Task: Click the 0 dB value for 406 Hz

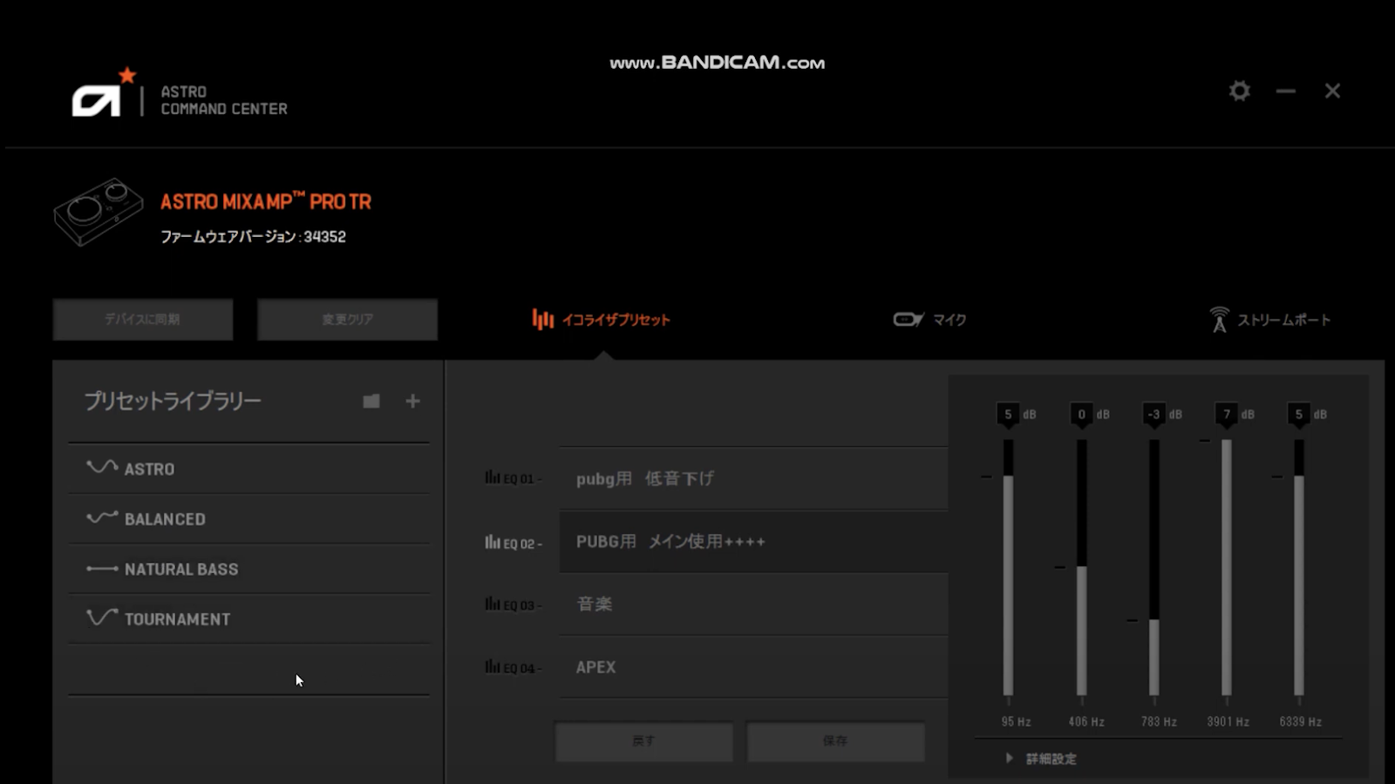Action: pyautogui.click(x=1081, y=414)
